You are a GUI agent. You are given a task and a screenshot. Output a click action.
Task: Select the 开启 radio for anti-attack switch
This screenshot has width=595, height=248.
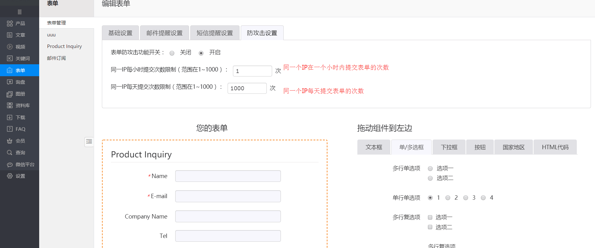click(201, 53)
